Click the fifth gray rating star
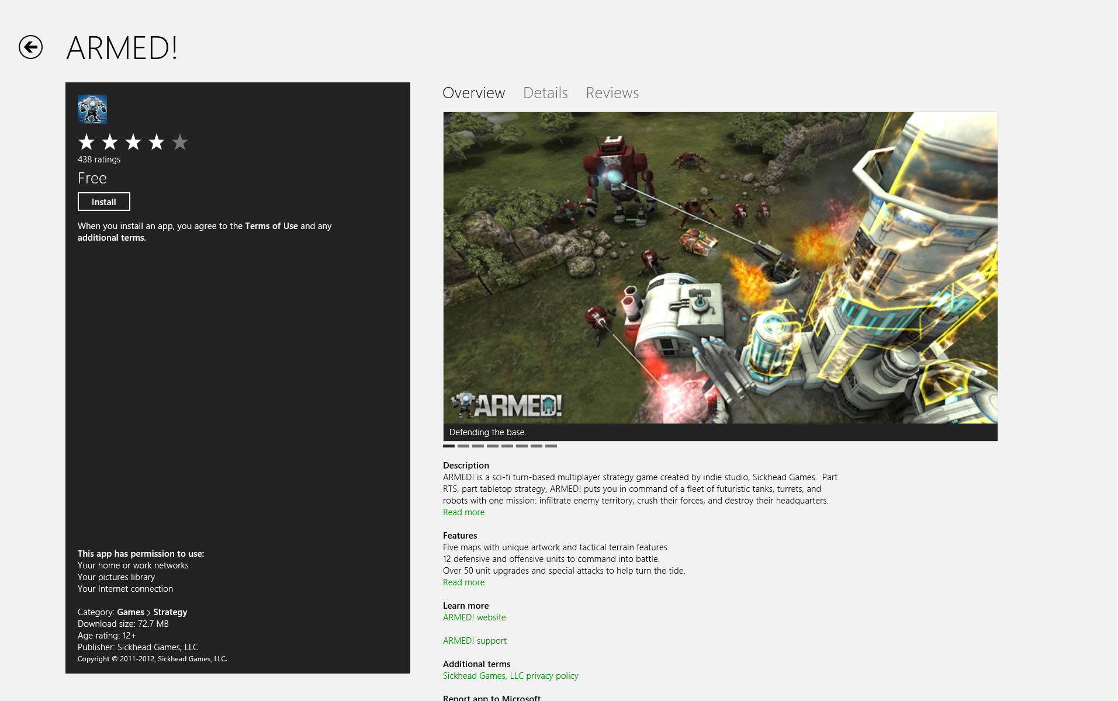Image resolution: width=1118 pixels, height=701 pixels. click(x=180, y=142)
